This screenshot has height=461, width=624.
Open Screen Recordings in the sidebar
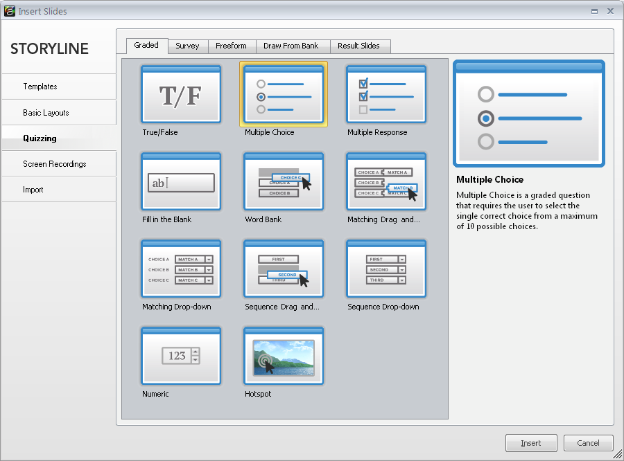pyautogui.click(x=59, y=164)
